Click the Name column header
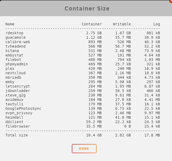Viewport: 172px width, 161px height. [x=10, y=24]
